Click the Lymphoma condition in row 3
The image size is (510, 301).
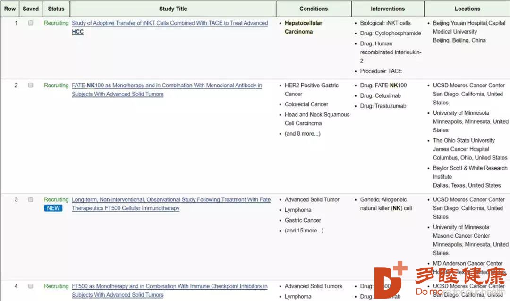pyautogui.click(x=298, y=210)
